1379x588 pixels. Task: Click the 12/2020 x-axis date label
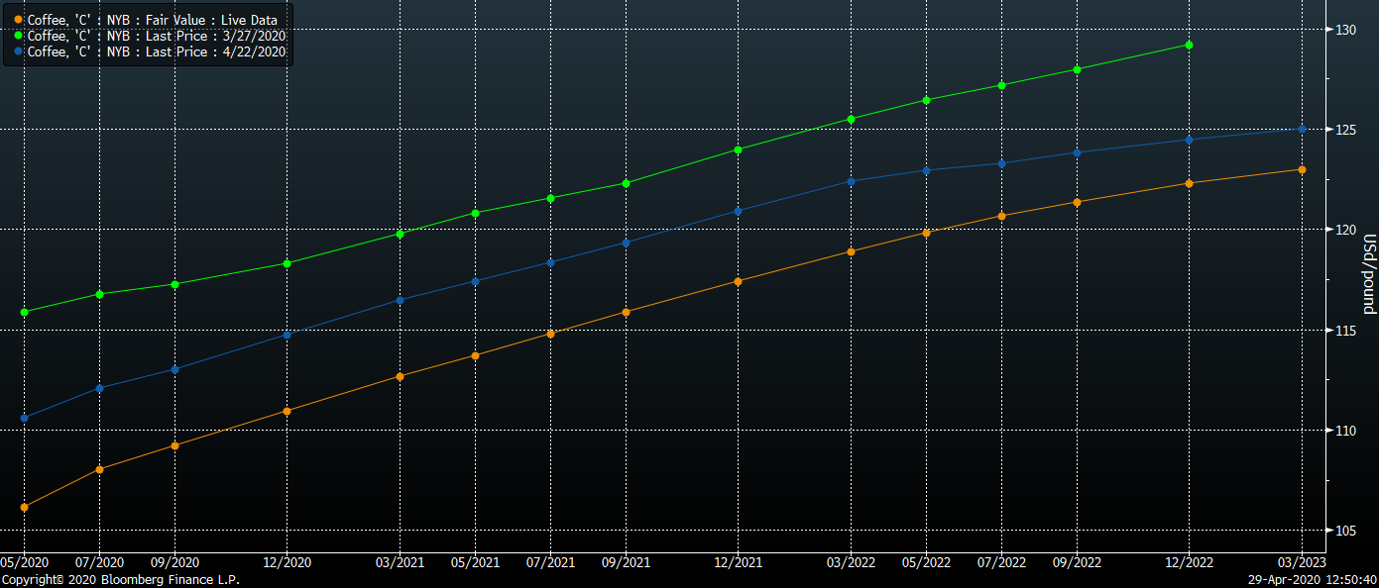(287, 562)
